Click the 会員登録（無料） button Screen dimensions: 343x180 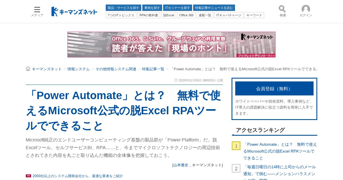pos(274,89)
